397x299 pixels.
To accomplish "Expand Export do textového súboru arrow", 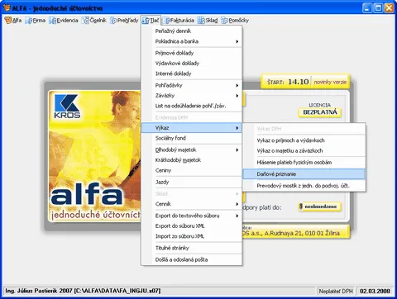I will click(237, 216).
